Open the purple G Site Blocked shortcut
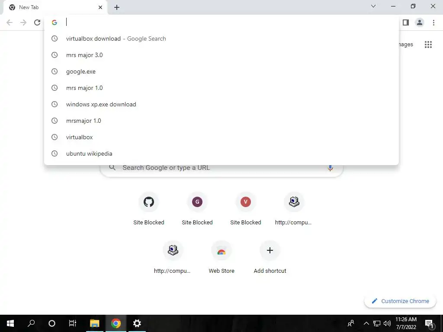Viewport: 443px width, 332px height. click(197, 209)
